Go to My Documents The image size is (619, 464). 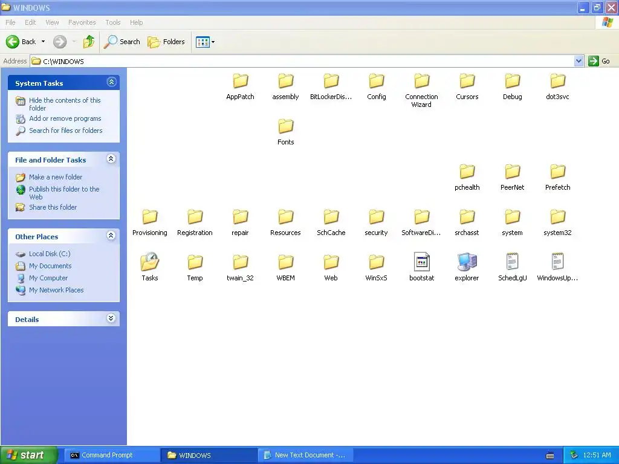coord(50,266)
